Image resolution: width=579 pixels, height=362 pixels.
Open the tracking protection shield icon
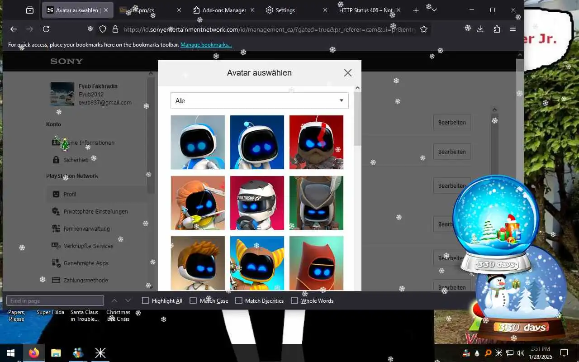[x=103, y=29]
